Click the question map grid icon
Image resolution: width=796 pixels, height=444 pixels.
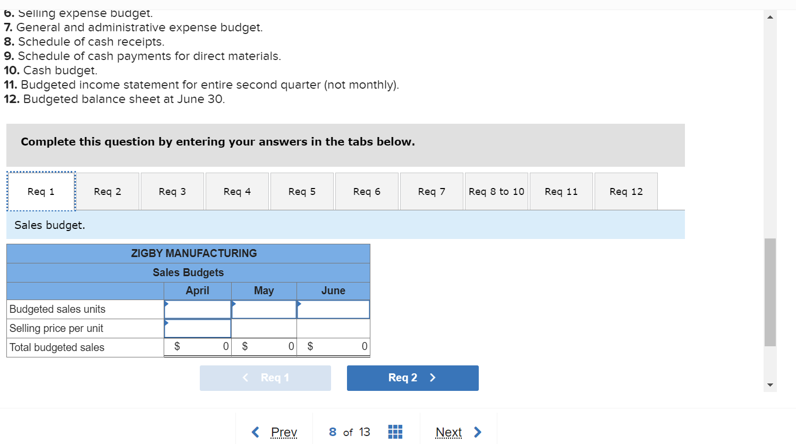395,432
